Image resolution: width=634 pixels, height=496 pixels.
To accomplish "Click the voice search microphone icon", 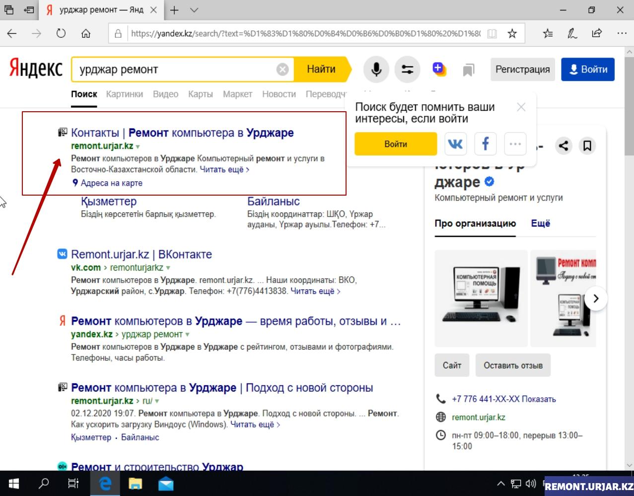I will point(376,70).
